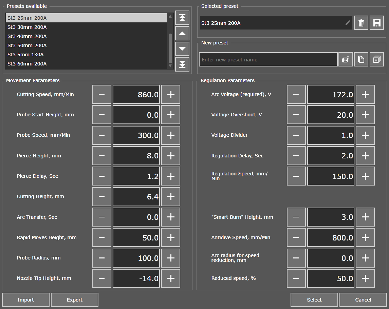The image size is (389, 309).
Task: Move selected preset to bottom of list
Action: click(x=182, y=64)
